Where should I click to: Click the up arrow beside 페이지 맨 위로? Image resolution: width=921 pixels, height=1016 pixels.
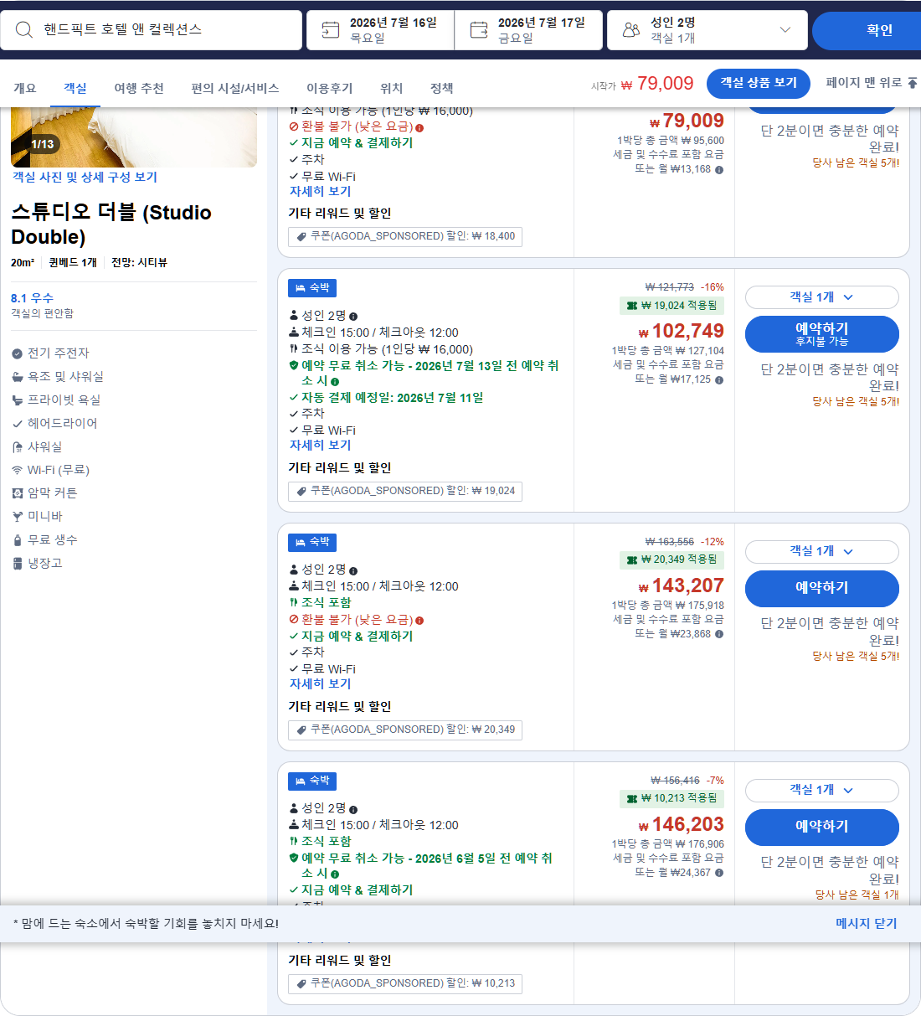click(912, 83)
